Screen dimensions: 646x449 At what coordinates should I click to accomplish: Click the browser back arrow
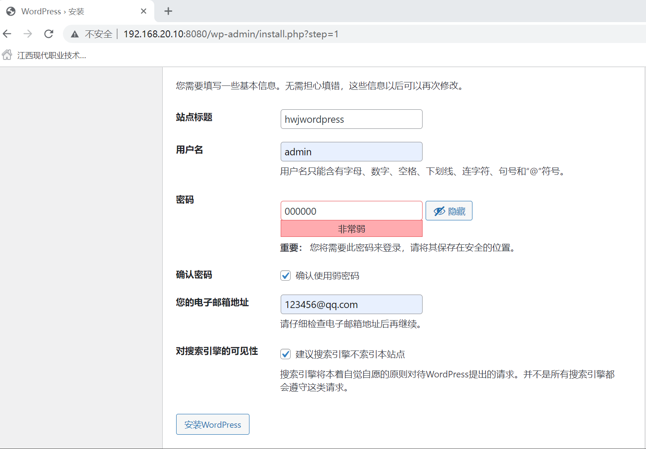coord(7,34)
